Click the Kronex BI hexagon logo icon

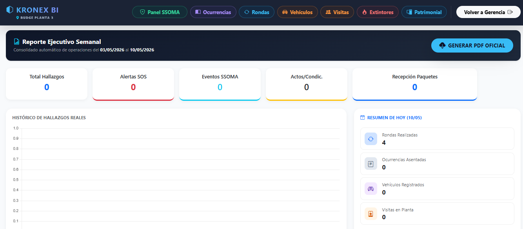click(10, 10)
